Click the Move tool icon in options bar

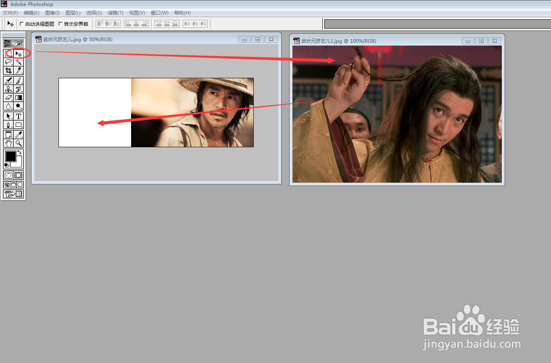click(10, 24)
